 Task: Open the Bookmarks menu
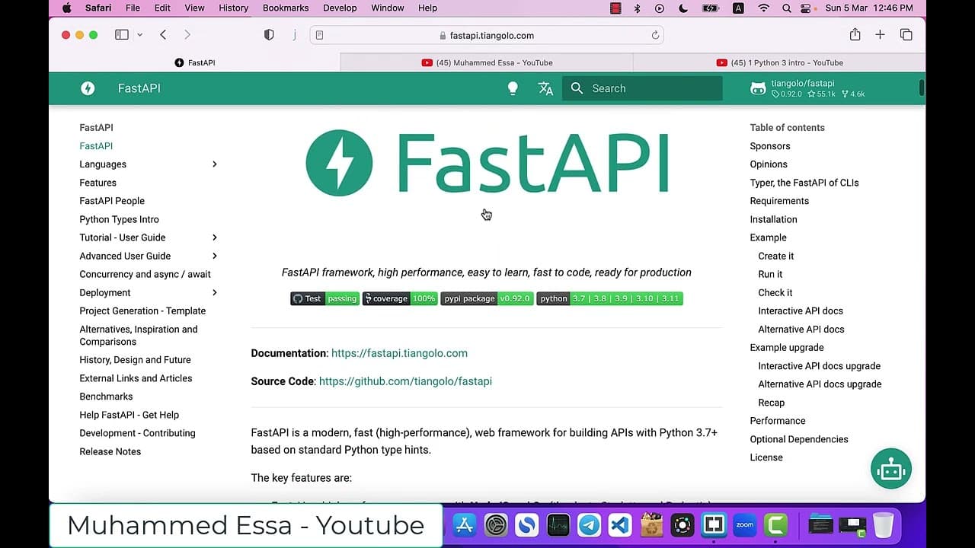coord(286,8)
